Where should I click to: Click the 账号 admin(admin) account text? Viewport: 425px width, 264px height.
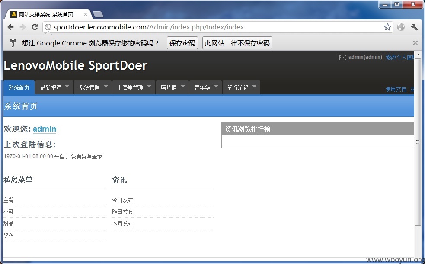359,57
